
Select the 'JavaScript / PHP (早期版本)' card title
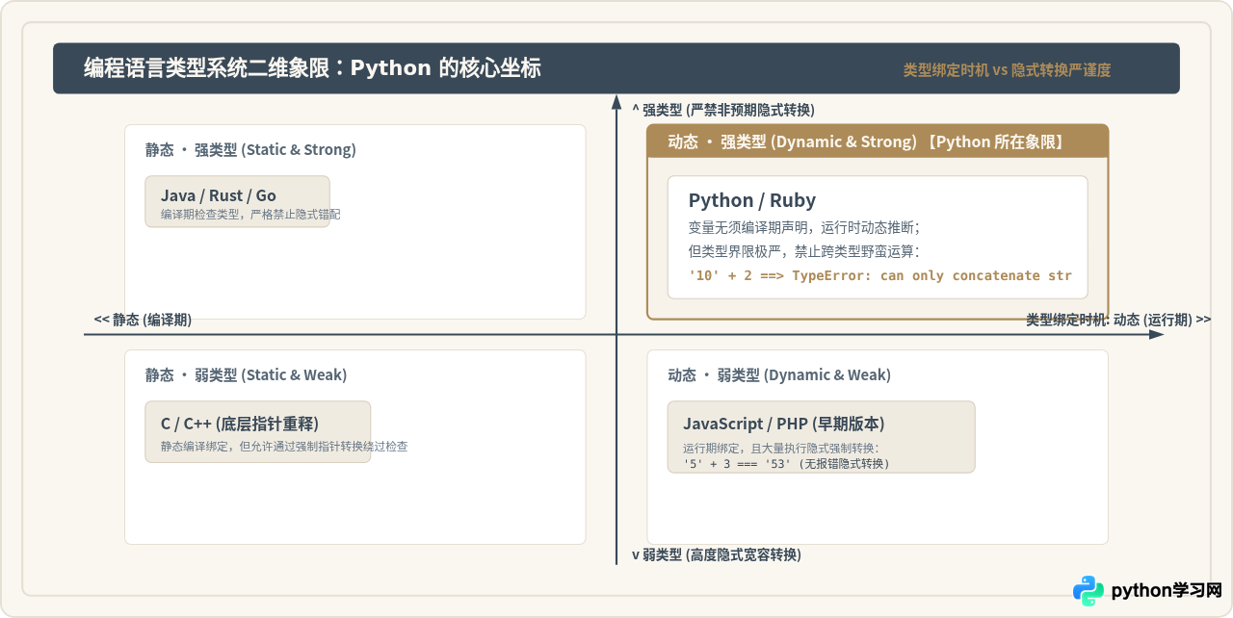tap(784, 425)
